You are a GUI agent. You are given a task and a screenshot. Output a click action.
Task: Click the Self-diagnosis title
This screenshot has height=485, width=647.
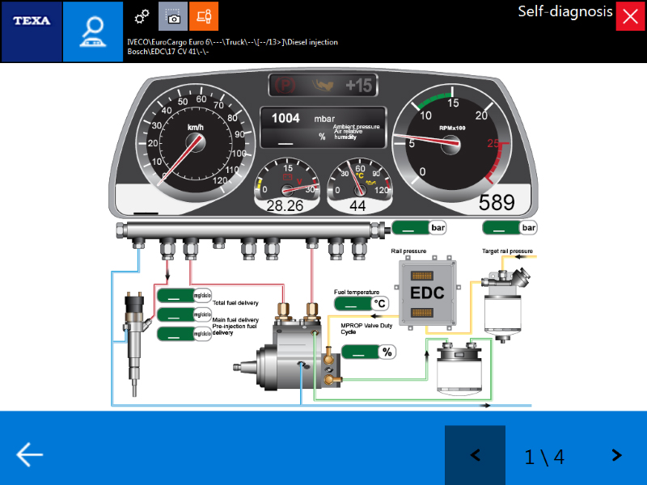tap(565, 11)
